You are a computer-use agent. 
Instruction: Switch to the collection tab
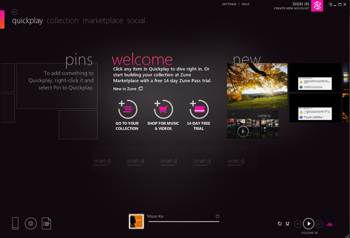coord(63,21)
